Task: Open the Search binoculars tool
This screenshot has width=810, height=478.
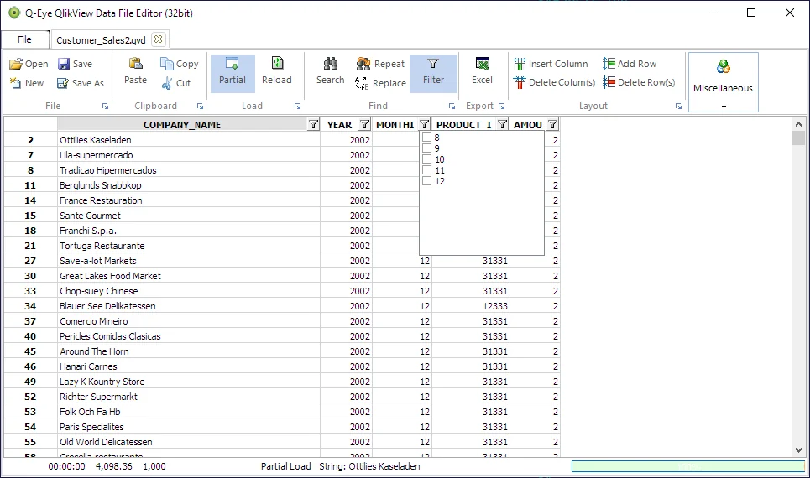Action: (330, 70)
